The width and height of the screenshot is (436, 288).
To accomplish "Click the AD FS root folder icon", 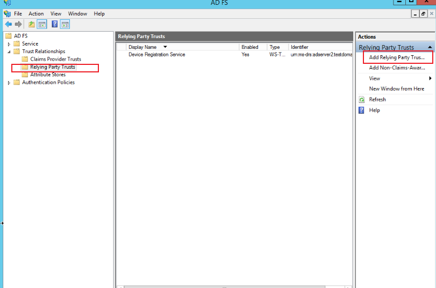I will pos(9,36).
